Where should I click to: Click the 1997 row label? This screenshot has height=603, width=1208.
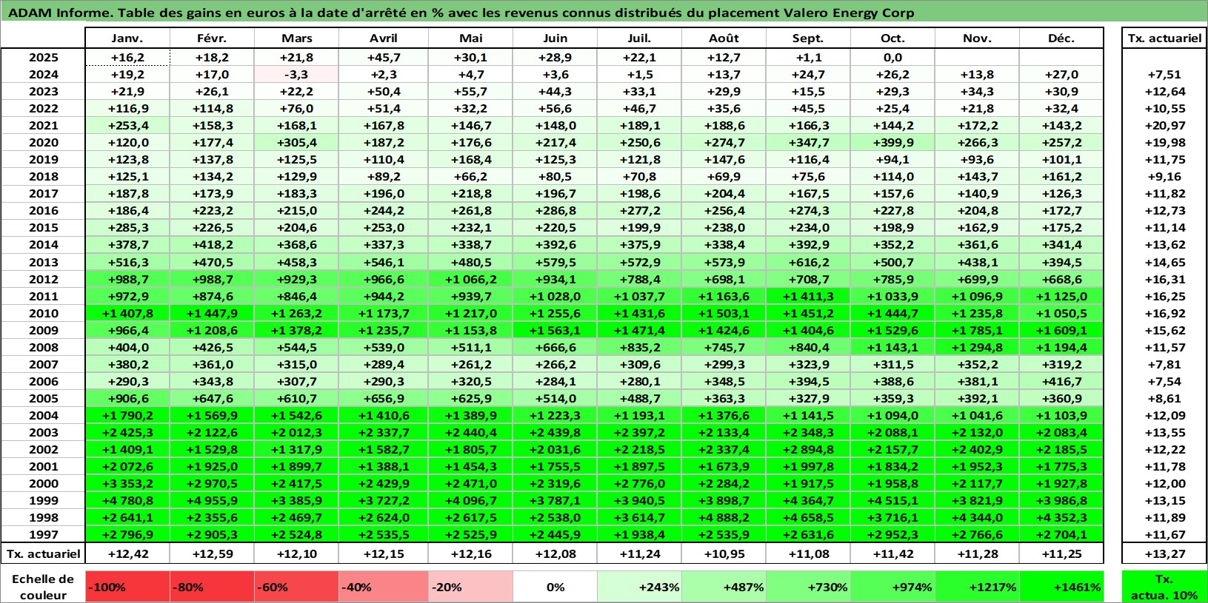(x=43, y=534)
